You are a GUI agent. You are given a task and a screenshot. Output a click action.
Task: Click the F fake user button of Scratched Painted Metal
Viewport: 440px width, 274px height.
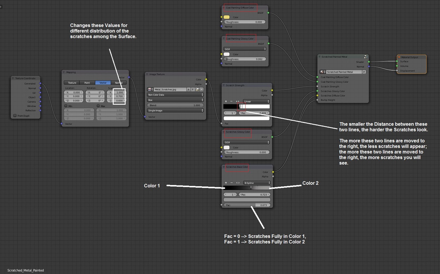point(364,72)
